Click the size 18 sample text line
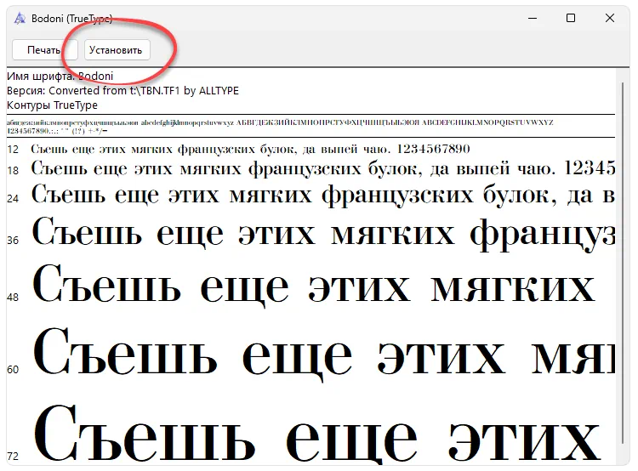Viewport: 638px width, 471px height. point(323,168)
